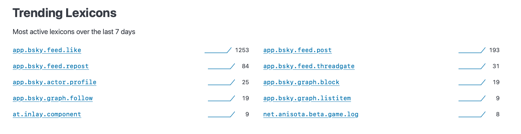This screenshot has width=521, height=134.
Task: Open the app.bsky.graph.block lexicon link
Action: pyautogui.click(x=301, y=82)
